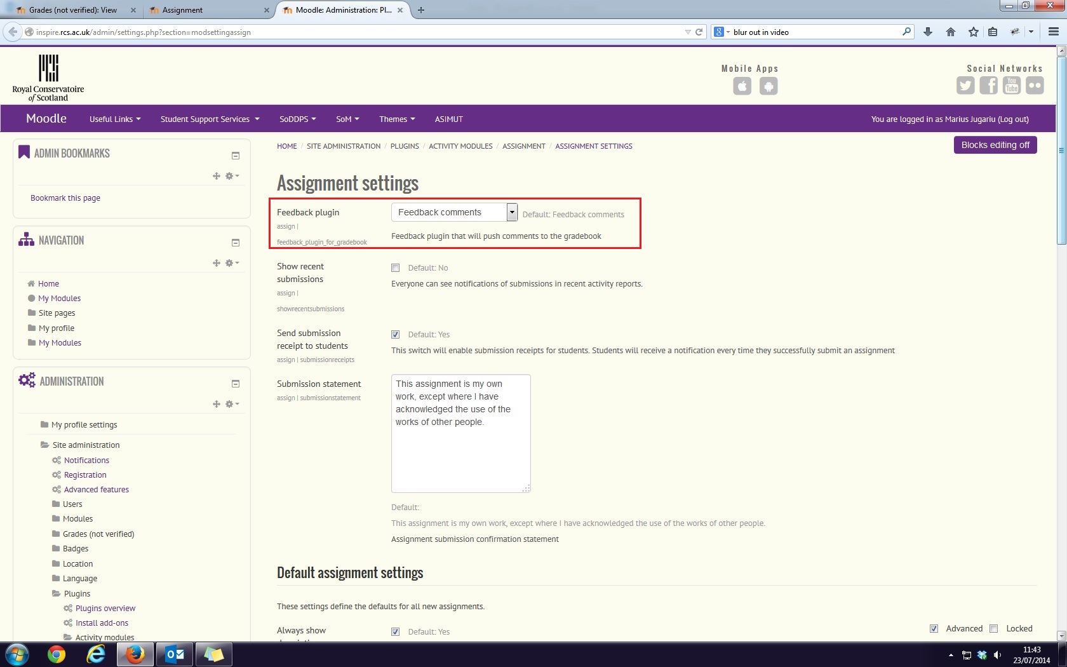Toggle the Always show description checkbox
The image size is (1067, 667).
coord(395,632)
